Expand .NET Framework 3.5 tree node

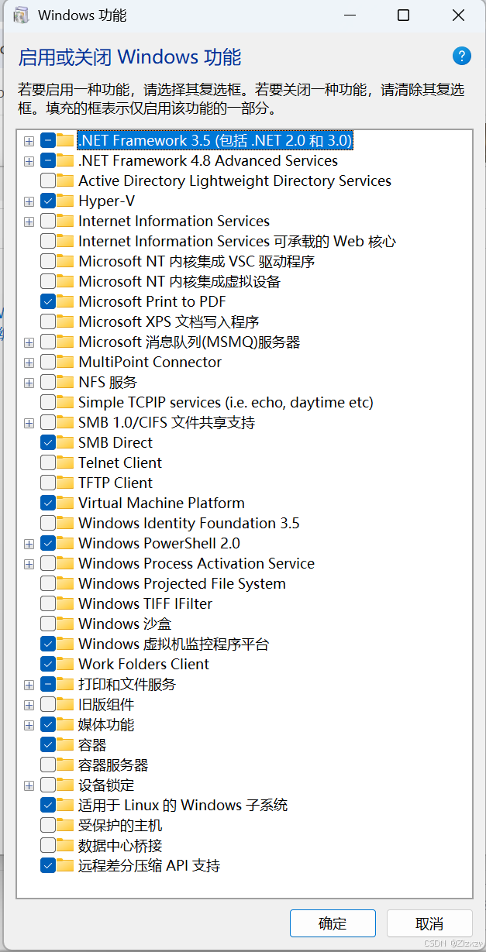tap(29, 141)
